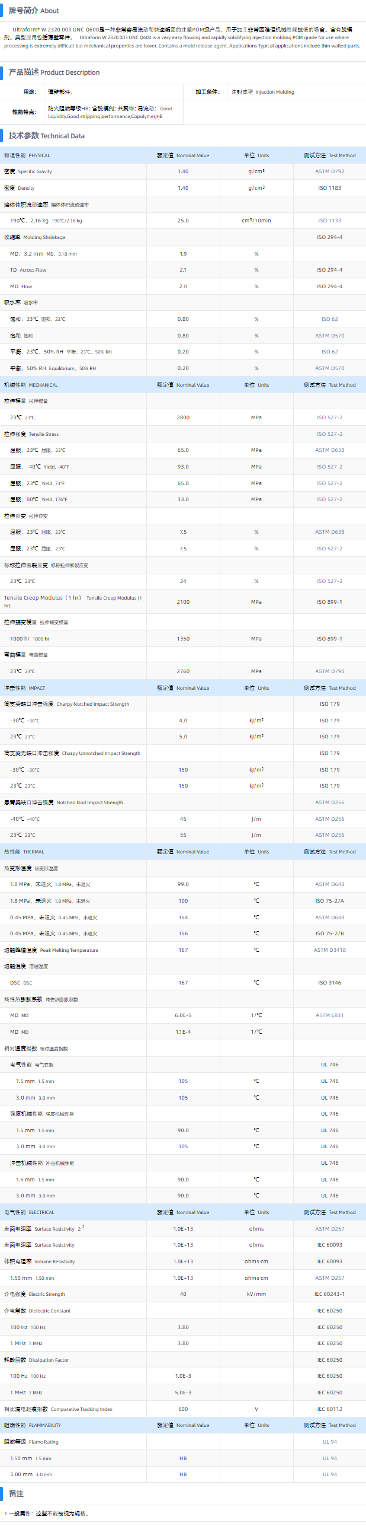Click the 薄壁部件 application value
This screenshot has width=366, height=1526.
60,92
